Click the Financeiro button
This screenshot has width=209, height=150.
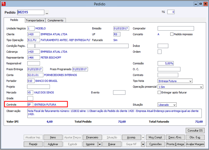pyautogui.click(x=92, y=137)
